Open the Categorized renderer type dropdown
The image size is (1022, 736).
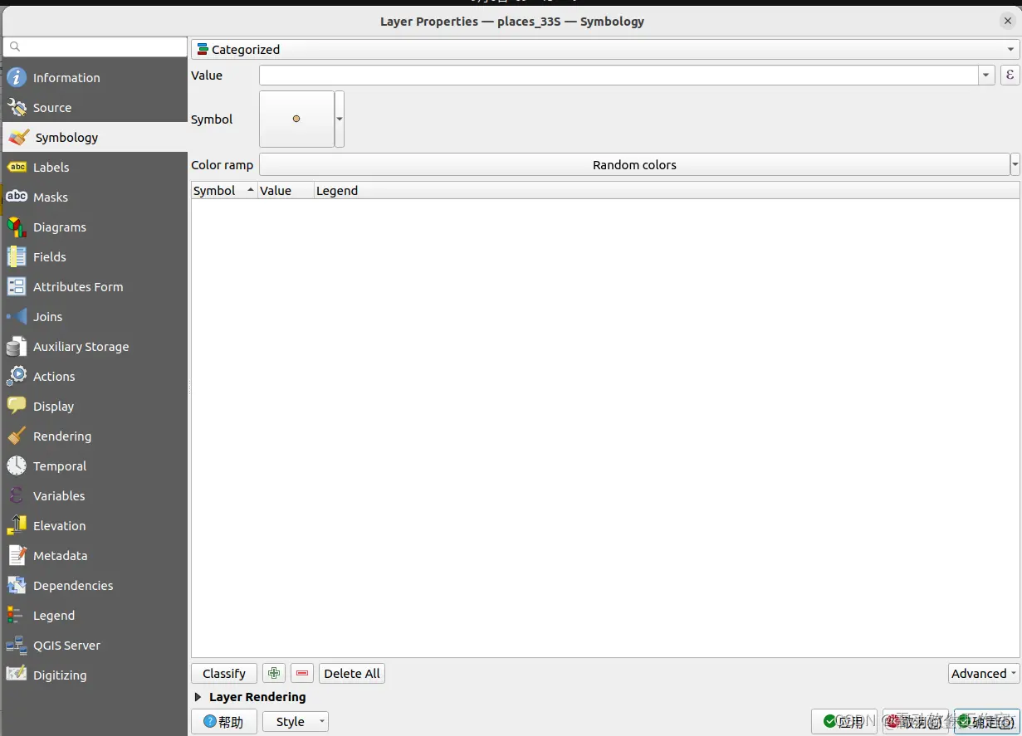tap(604, 50)
